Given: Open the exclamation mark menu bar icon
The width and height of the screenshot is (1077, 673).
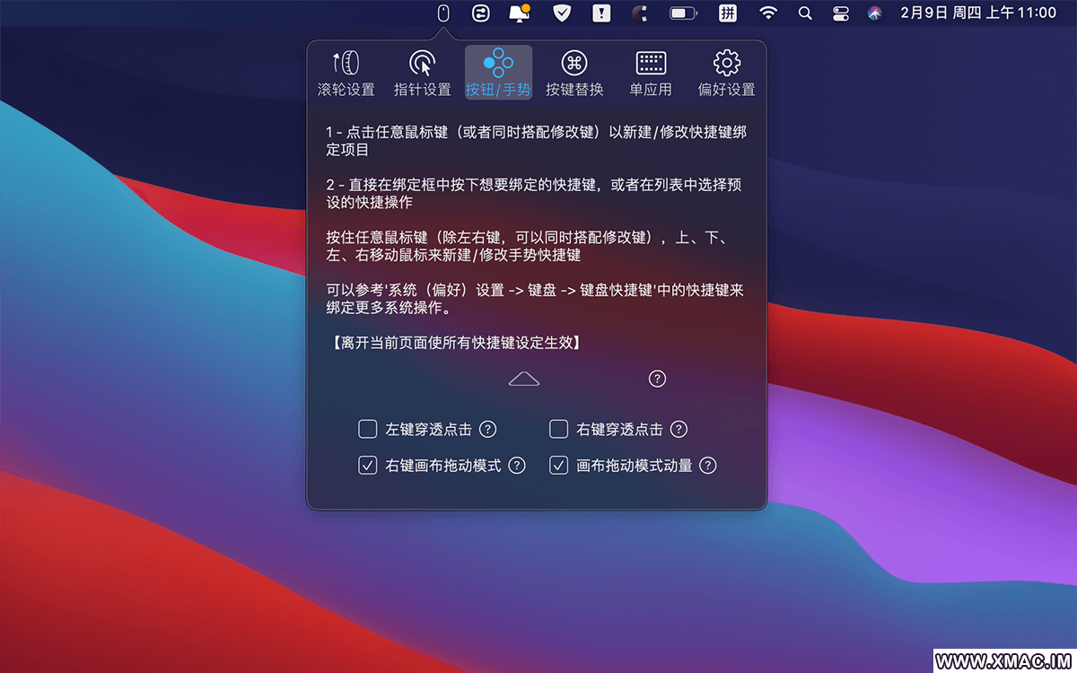Looking at the screenshot, I should click(x=601, y=13).
